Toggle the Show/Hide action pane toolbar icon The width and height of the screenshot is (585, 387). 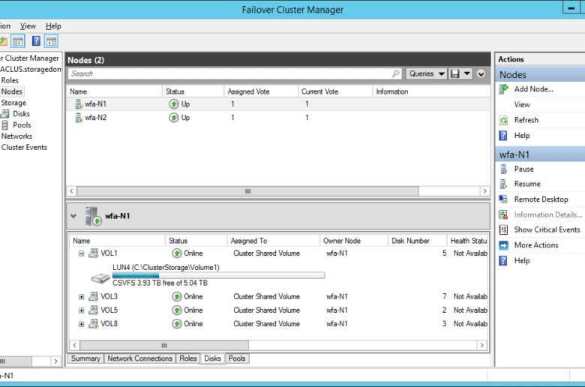tap(52, 41)
